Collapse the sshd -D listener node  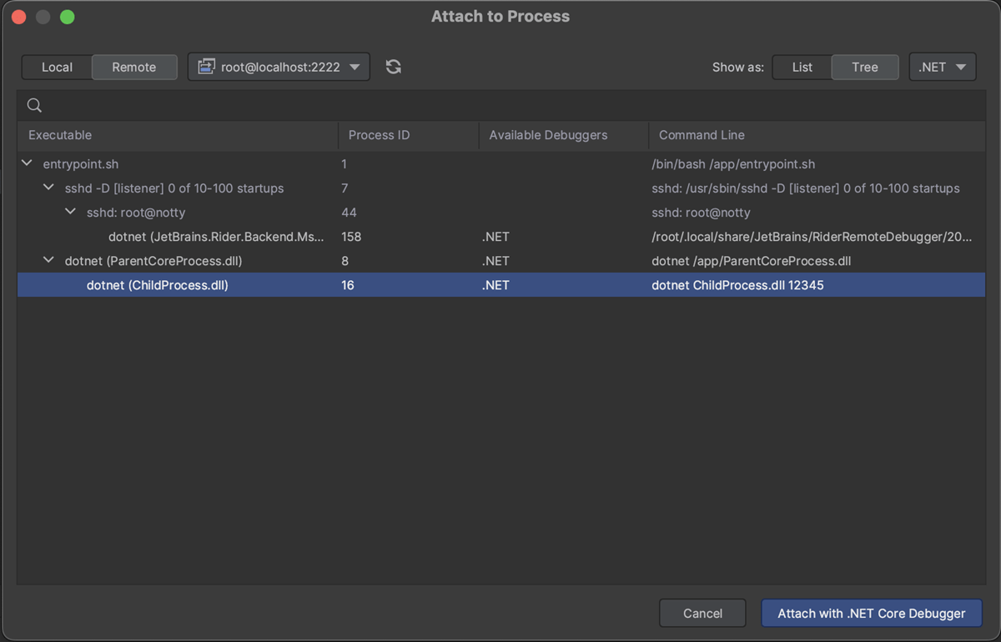[48, 188]
